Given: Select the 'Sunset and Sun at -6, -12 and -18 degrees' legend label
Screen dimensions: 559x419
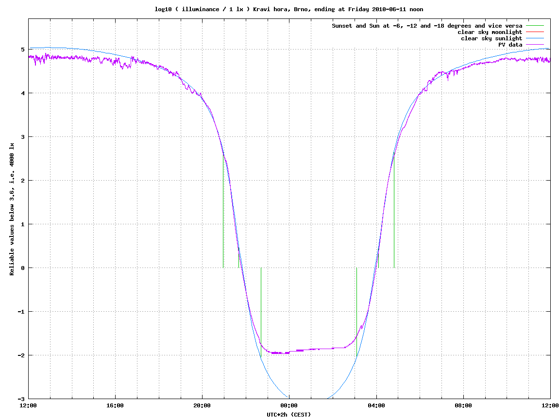Looking at the screenshot, I should coord(427,26).
